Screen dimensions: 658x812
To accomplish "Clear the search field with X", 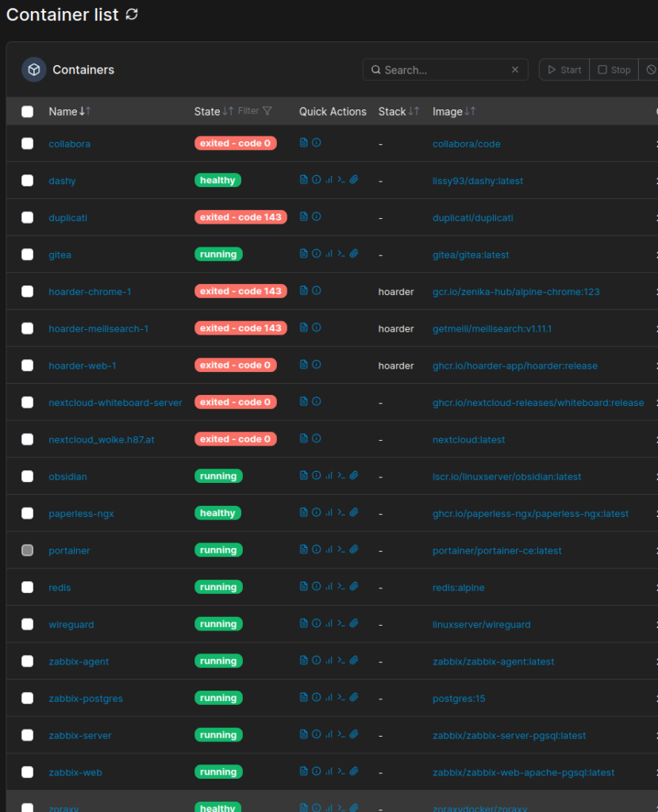I will click(515, 70).
